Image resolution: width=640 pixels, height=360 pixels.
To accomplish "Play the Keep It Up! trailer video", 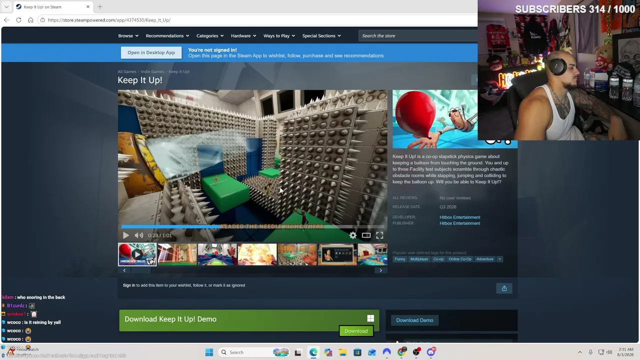I will pyautogui.click(x=125, y=235).
